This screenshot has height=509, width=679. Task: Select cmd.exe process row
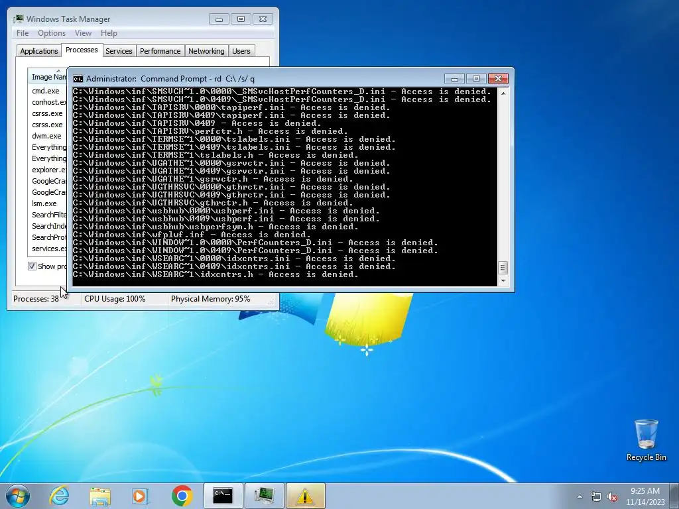[48, 91]
